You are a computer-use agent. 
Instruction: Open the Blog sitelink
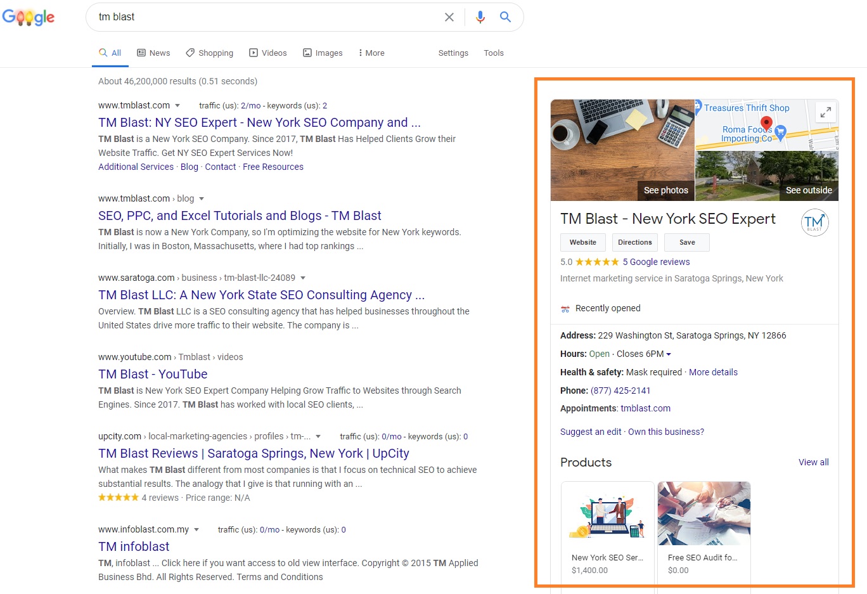tap(189, 167)
